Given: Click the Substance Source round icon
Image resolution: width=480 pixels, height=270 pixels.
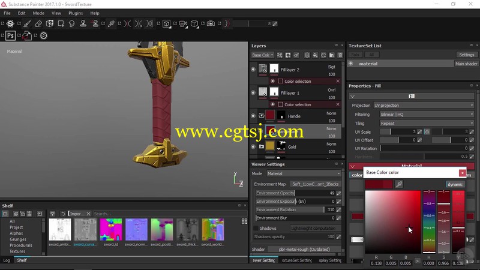Looking at the screenshot, I should [x=44, y=35].
